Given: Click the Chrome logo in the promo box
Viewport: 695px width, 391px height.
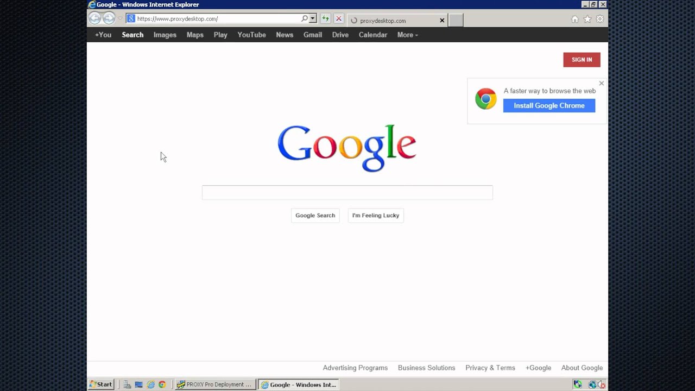Looking at the screenshot, I should (x=486, y=99).
